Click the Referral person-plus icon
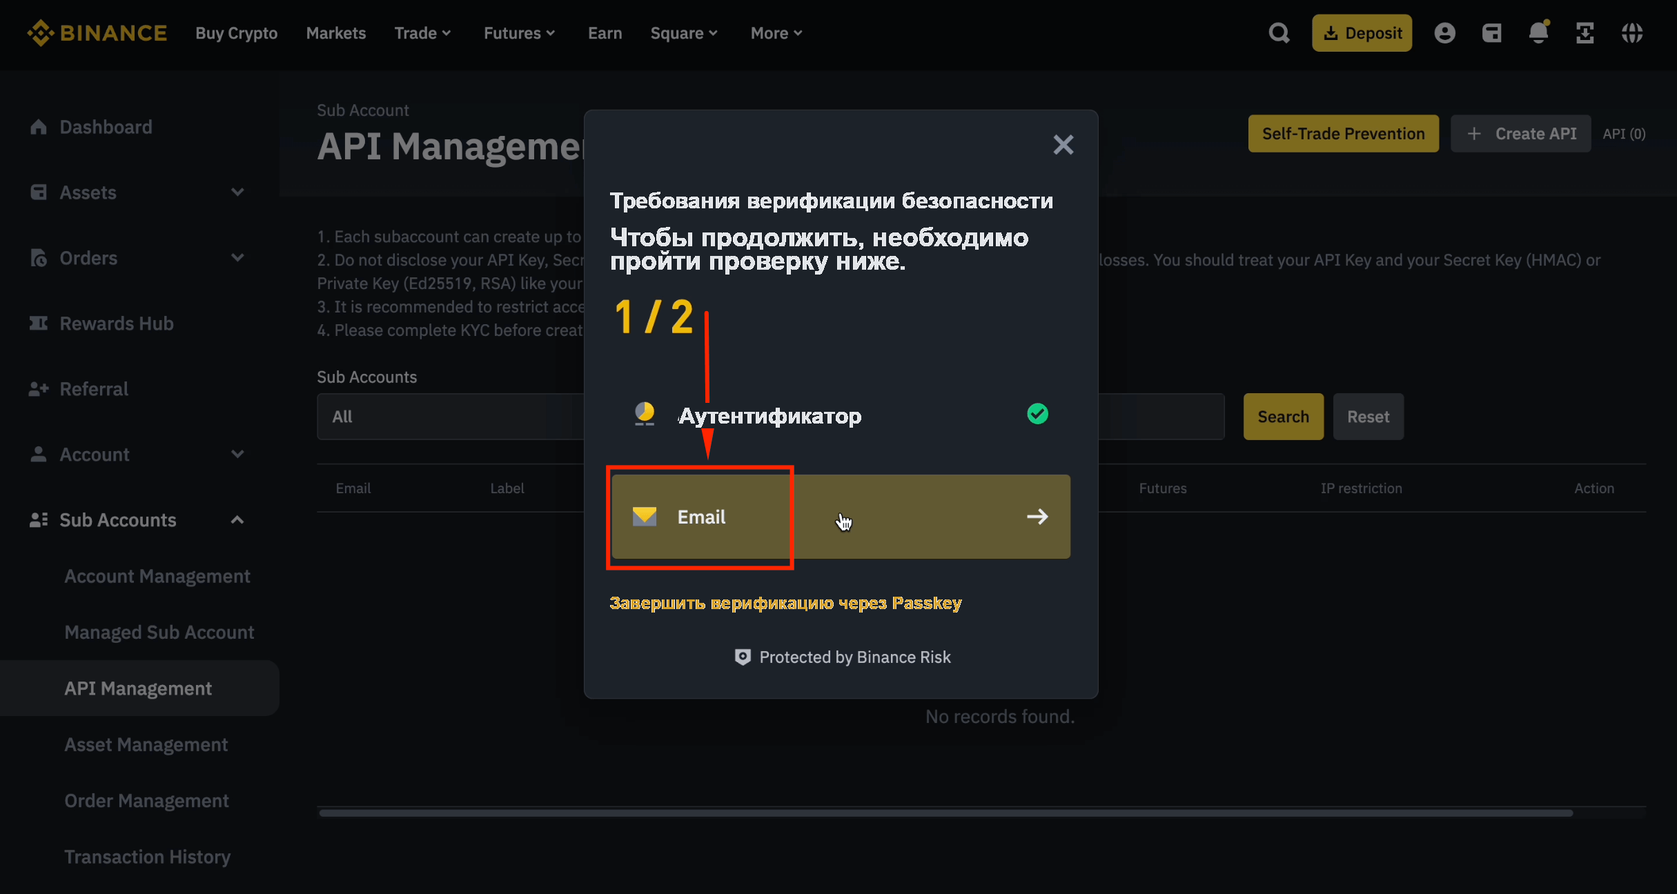The width and height of the screenshot is (1677, 894). [x=39, y=389]
